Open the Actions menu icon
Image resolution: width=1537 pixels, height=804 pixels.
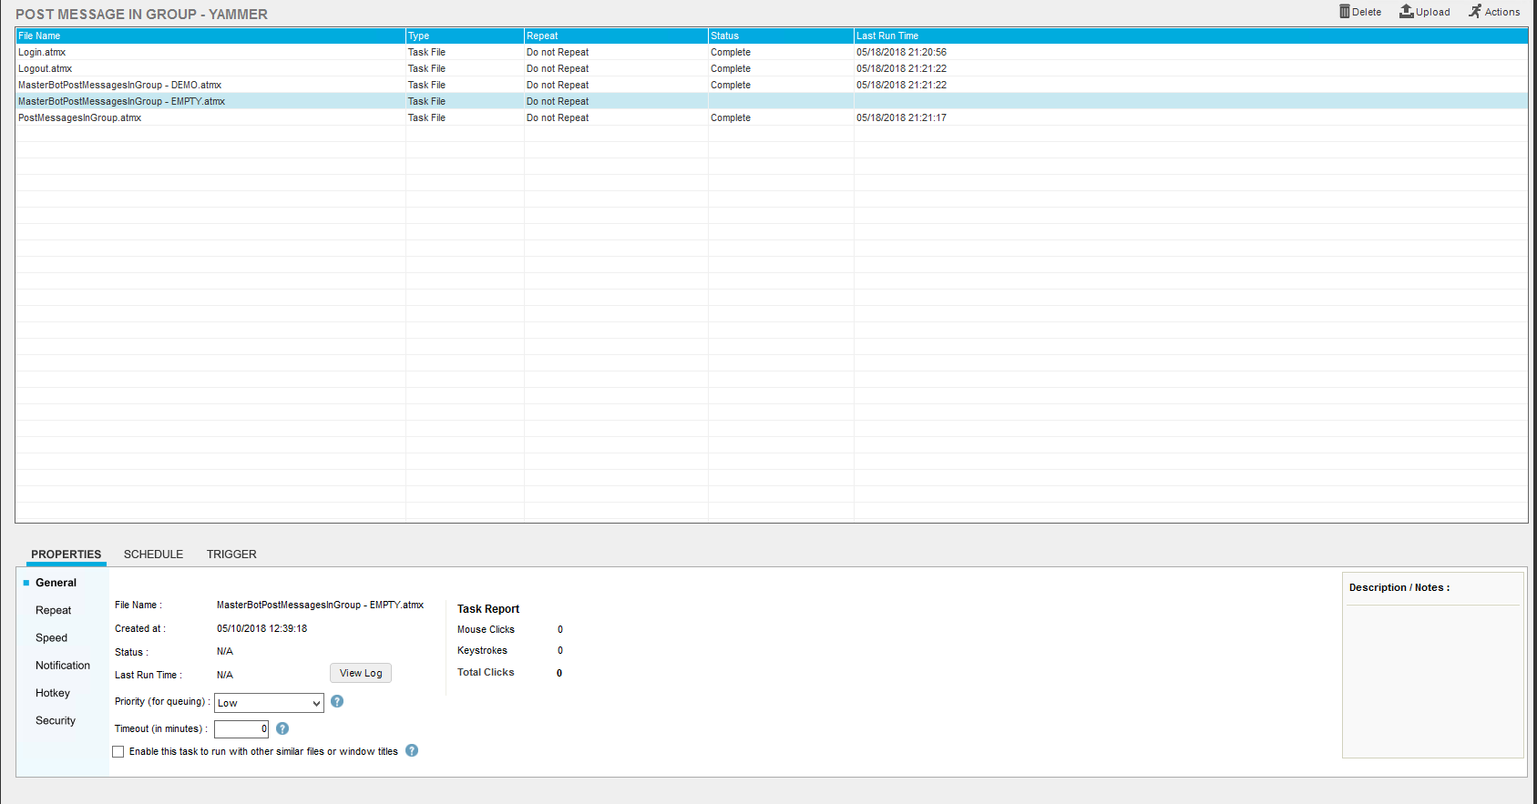1475,12
